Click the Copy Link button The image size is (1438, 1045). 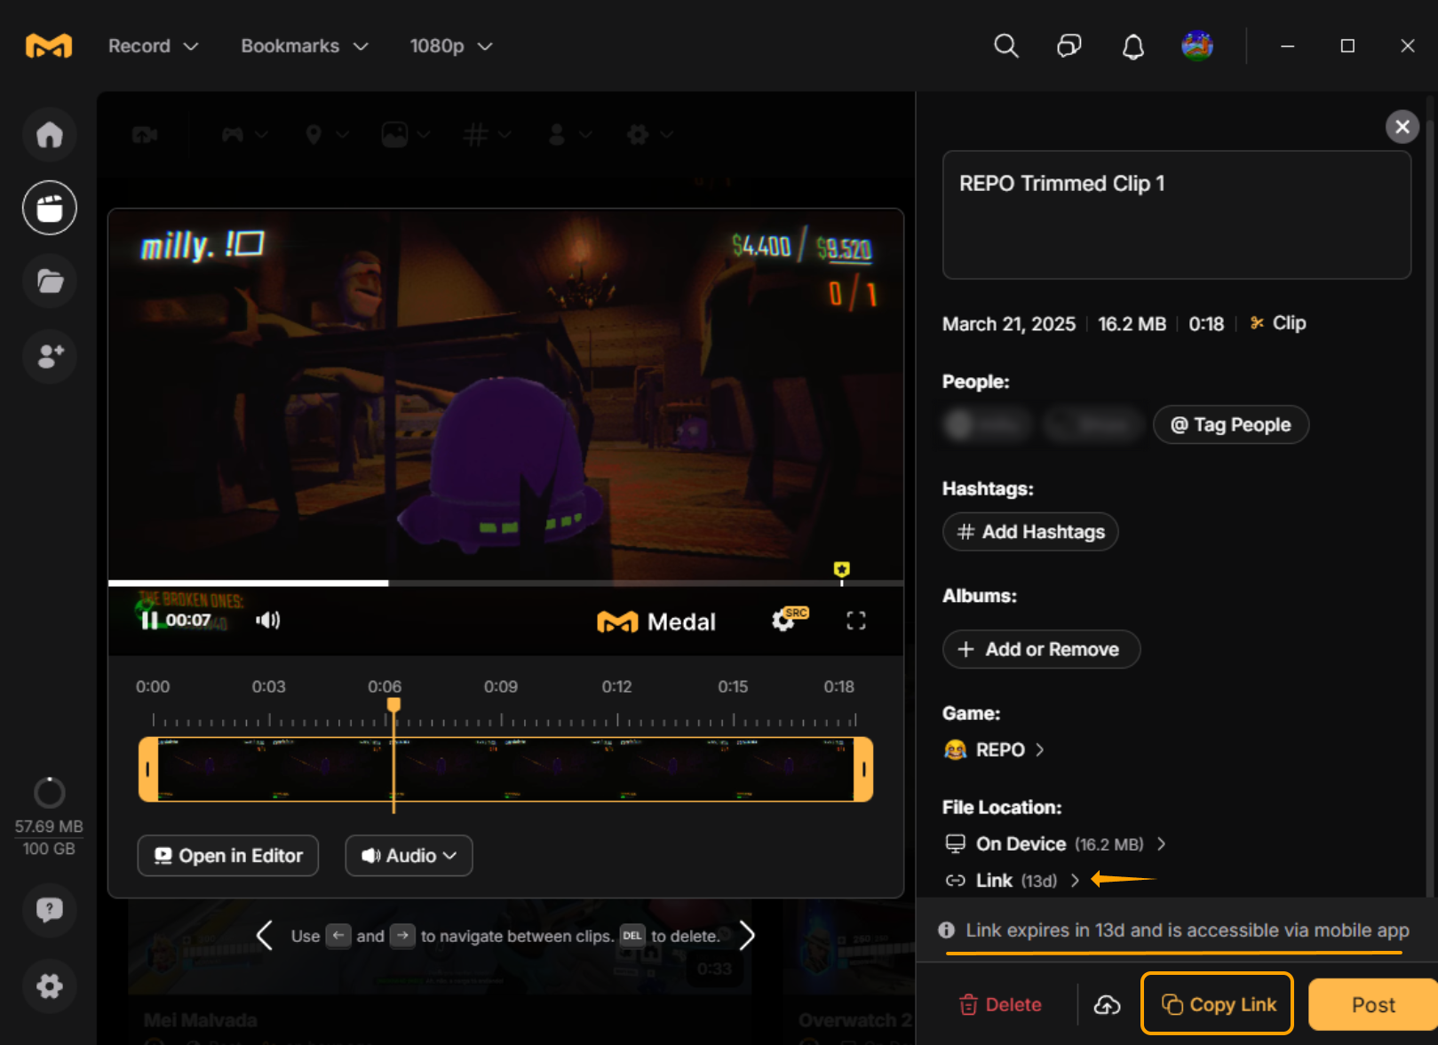pos(1217,1004)
